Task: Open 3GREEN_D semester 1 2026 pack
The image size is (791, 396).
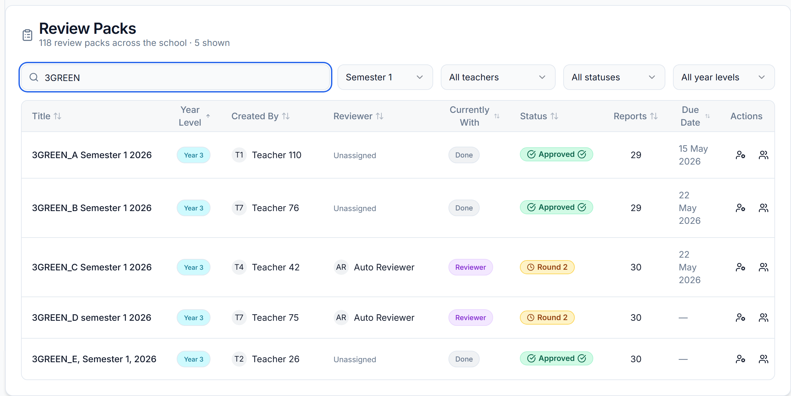Action: 92,318
